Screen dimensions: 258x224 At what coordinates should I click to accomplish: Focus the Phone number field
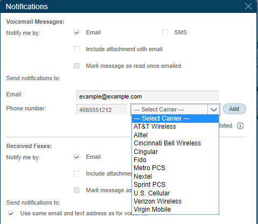point(102,109)
